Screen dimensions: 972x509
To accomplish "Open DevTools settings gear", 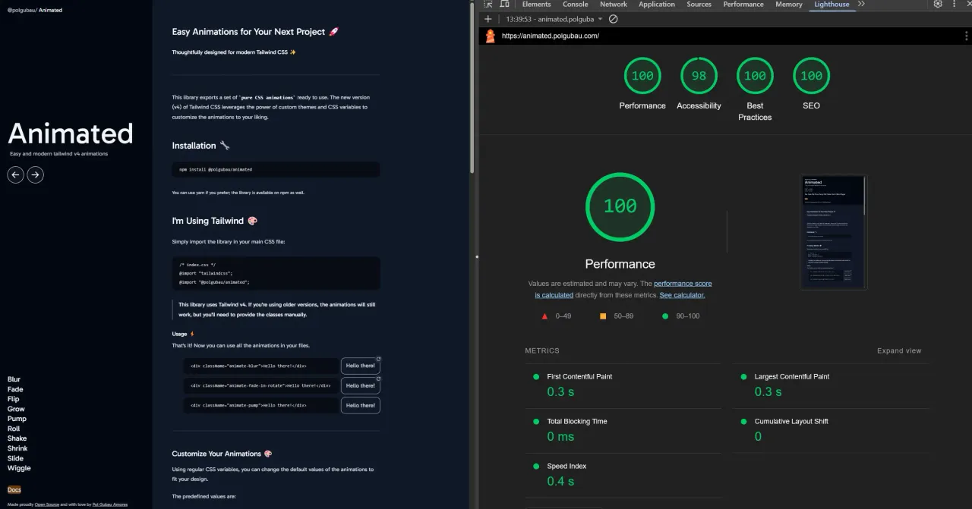I will click(938, 4).
